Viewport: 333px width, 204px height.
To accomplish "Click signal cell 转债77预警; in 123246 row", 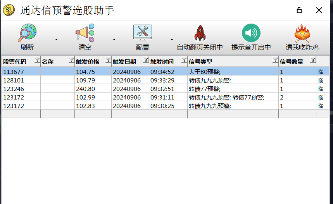I will [x=233, y=89].
